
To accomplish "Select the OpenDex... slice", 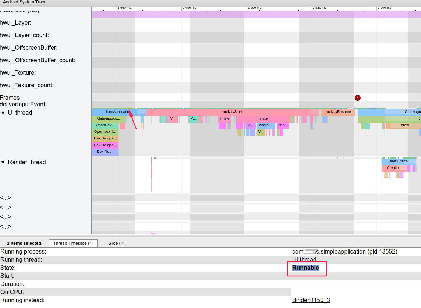I will click(105, 125).
